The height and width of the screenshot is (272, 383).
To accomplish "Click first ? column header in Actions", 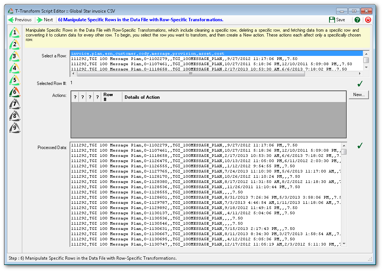I will point(75,97).
